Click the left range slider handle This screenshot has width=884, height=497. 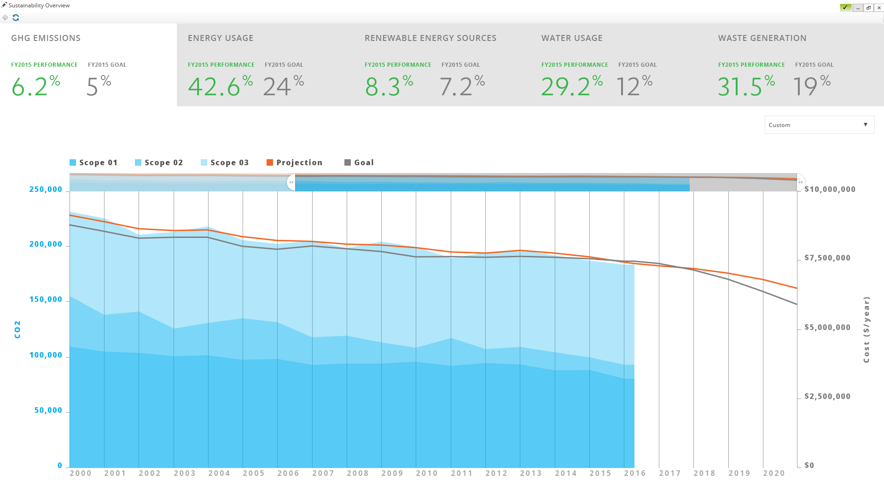pos(291,182)
